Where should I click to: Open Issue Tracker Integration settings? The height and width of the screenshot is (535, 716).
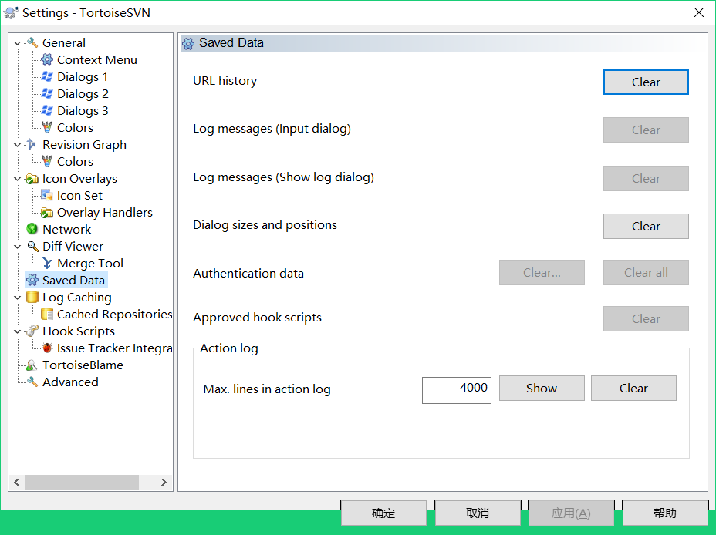pos(114,348)
